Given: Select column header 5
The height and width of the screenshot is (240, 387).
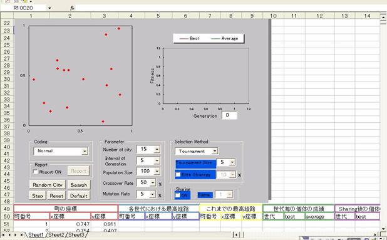Looking at the screenshot, I should tap(158, 16).
